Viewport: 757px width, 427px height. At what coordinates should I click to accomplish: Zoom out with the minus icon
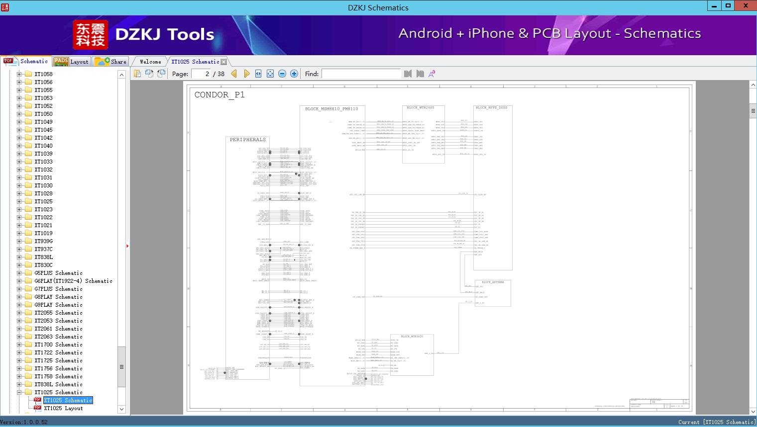point(282,74)
